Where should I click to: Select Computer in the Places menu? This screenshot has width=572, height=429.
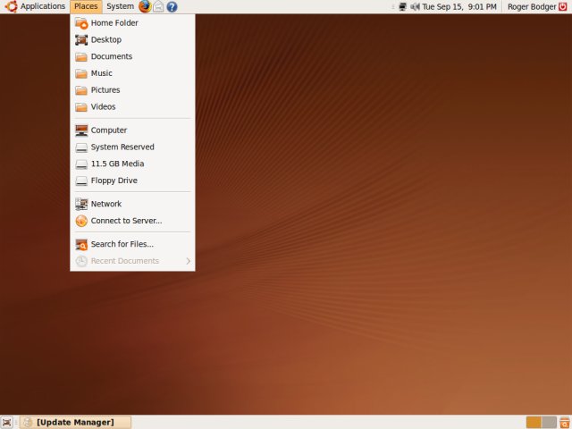tap(109, 130)
